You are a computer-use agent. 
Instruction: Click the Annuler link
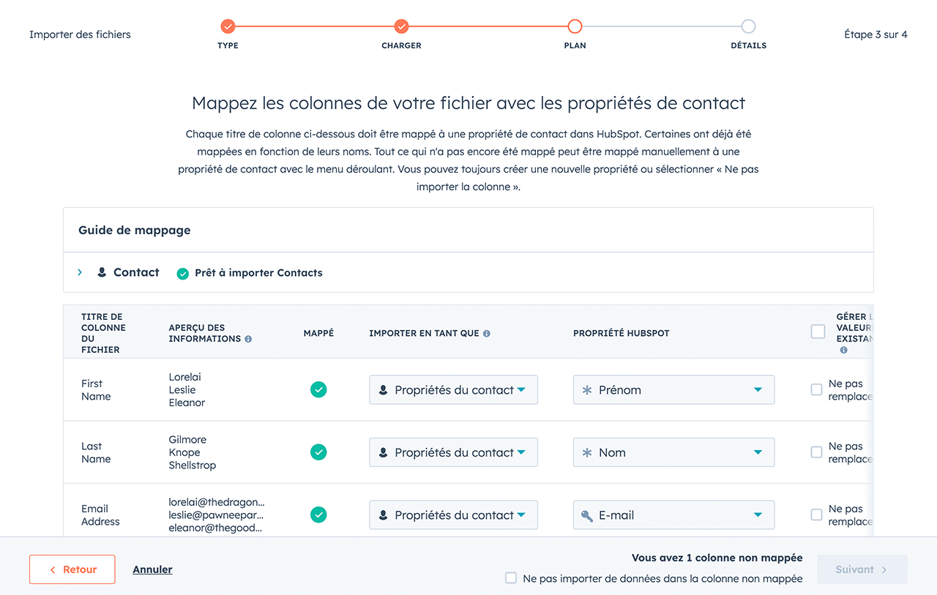pyautogui.click(x=152, y=569)
